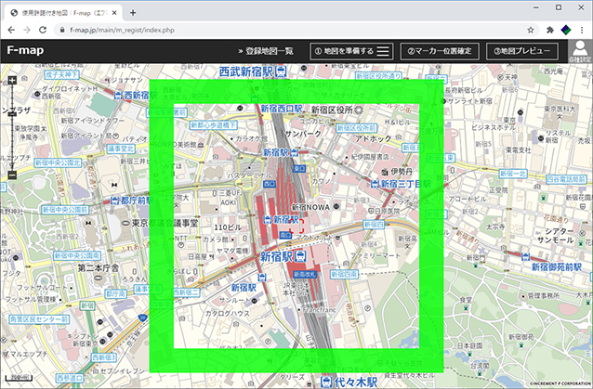
Task: View site info lock icon
Action: (62, 30)
